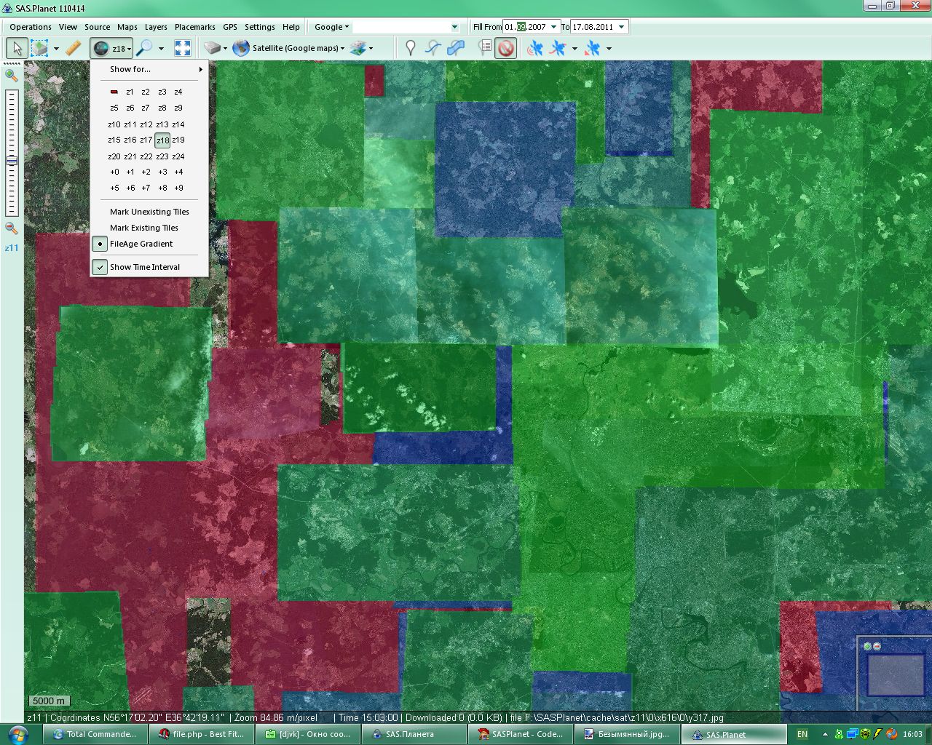Click the vertical zoom slider handle

(12, 161)
